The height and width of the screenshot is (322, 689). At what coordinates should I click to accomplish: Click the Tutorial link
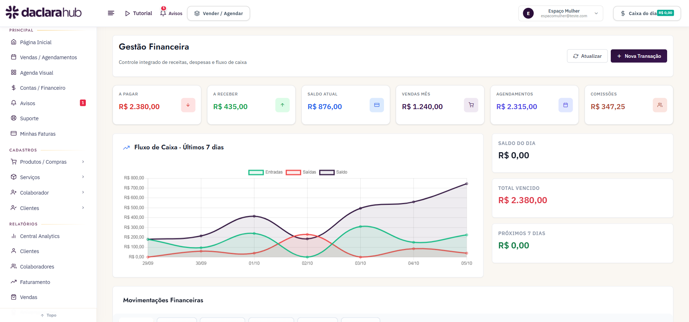[x=139, y=13]
